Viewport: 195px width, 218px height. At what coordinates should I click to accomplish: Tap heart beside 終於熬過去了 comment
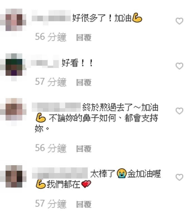pyautogui.click(x=179, y=111)
